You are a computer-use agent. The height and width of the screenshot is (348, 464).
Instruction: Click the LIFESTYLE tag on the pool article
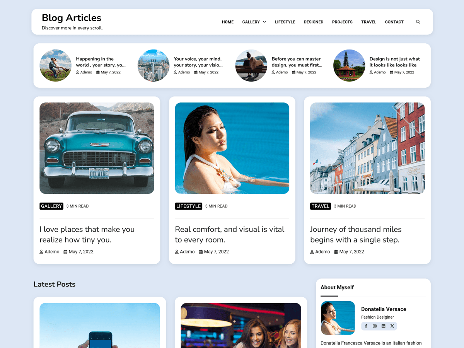coord(188,206)
